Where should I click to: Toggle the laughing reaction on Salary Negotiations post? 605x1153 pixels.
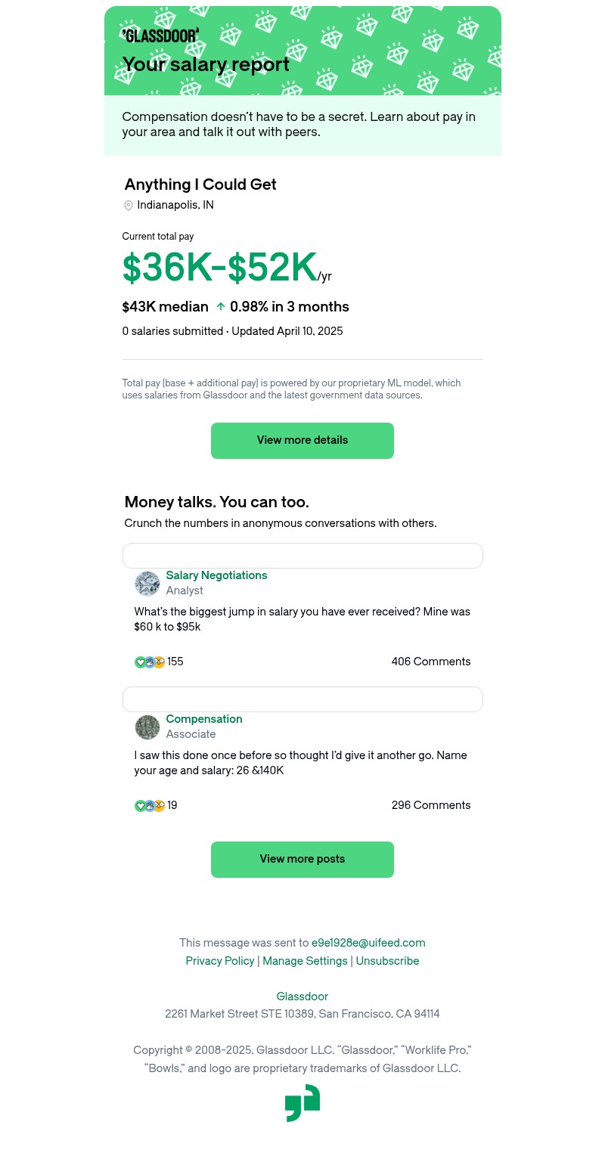coord(160,662)
